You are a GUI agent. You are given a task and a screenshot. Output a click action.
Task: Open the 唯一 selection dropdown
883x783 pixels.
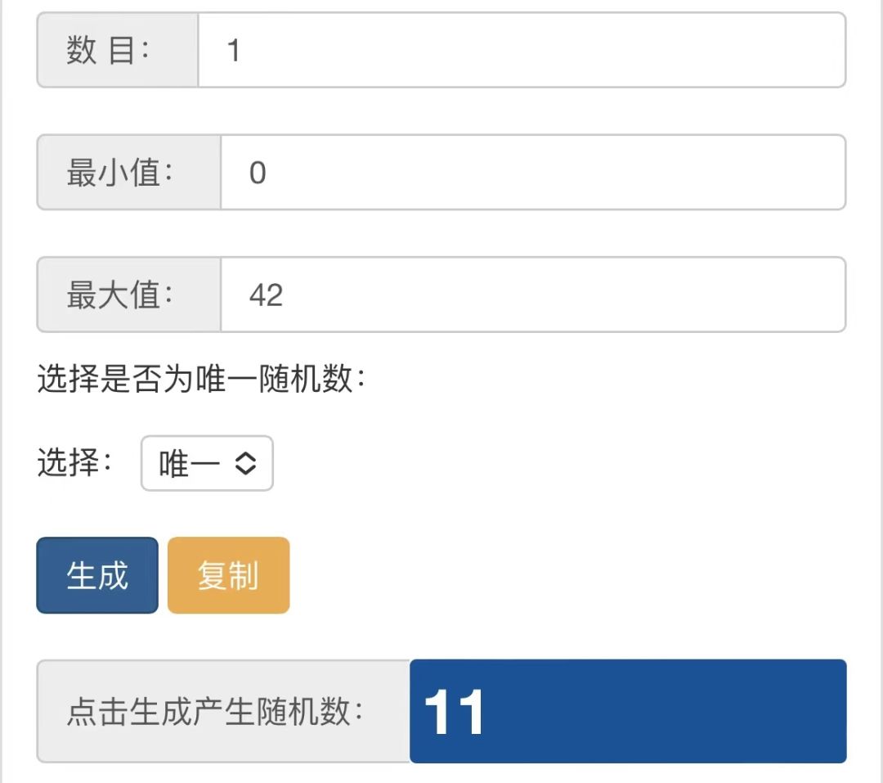pos(207,464)
